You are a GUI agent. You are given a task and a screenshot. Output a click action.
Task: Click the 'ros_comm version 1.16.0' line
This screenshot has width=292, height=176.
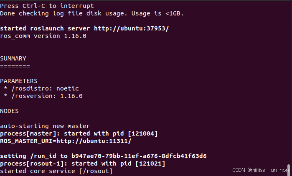tap(43, 36)
